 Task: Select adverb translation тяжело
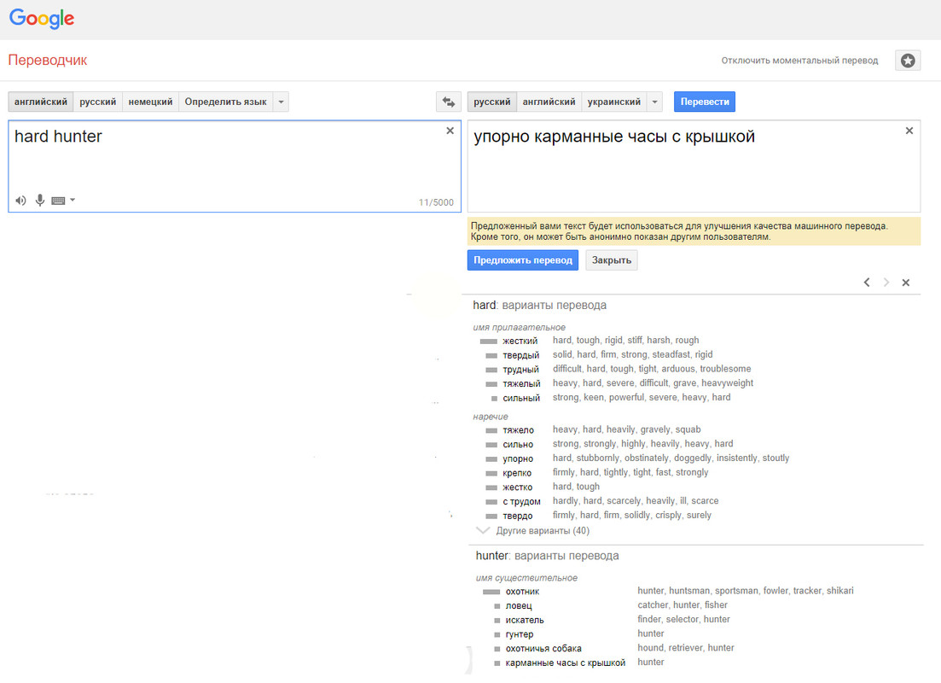tap(518, 430)
